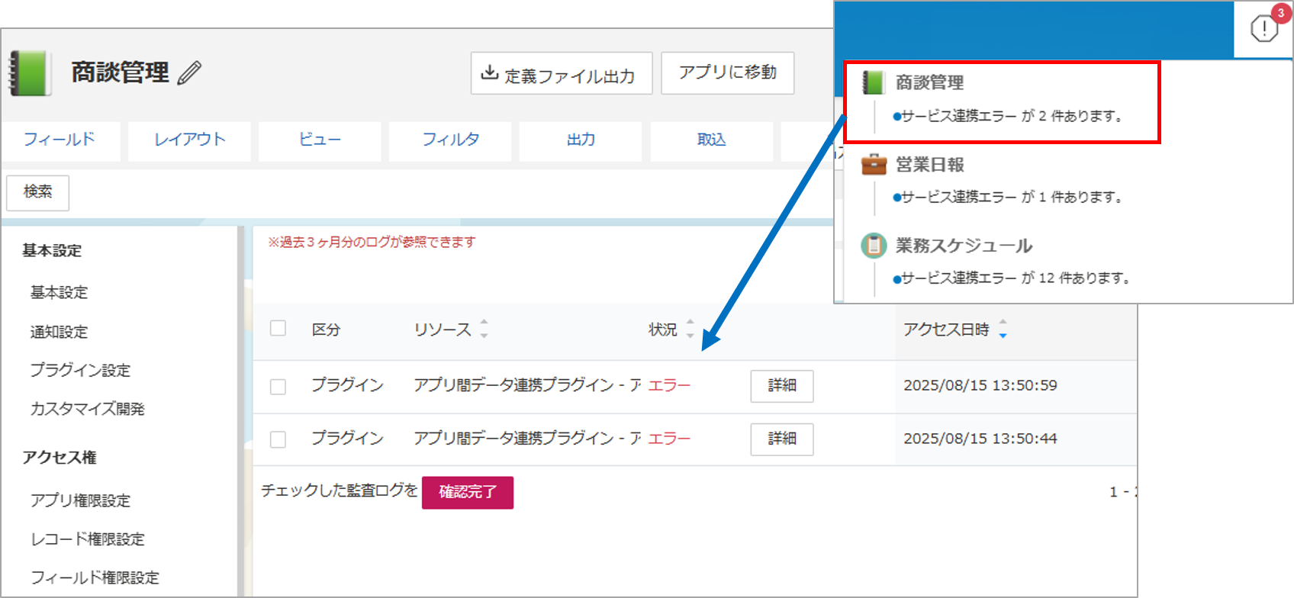1294x598 pixels.
Task: Click the date 2025/08/15 13:50:44 cell
Action: point(980,439)
